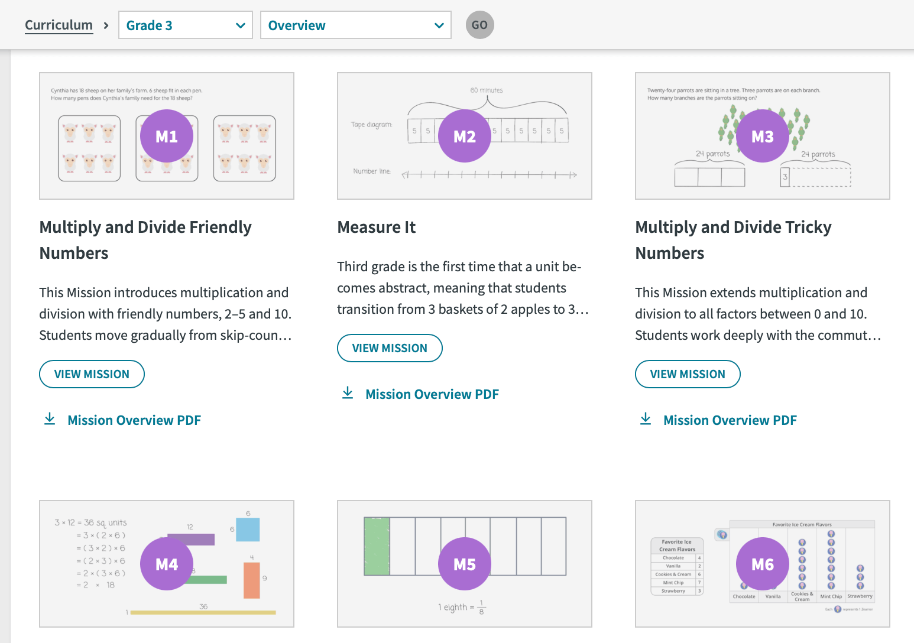Click the M3 purple badge
Viewport: 914px width, 643px height.
(763, 136)
